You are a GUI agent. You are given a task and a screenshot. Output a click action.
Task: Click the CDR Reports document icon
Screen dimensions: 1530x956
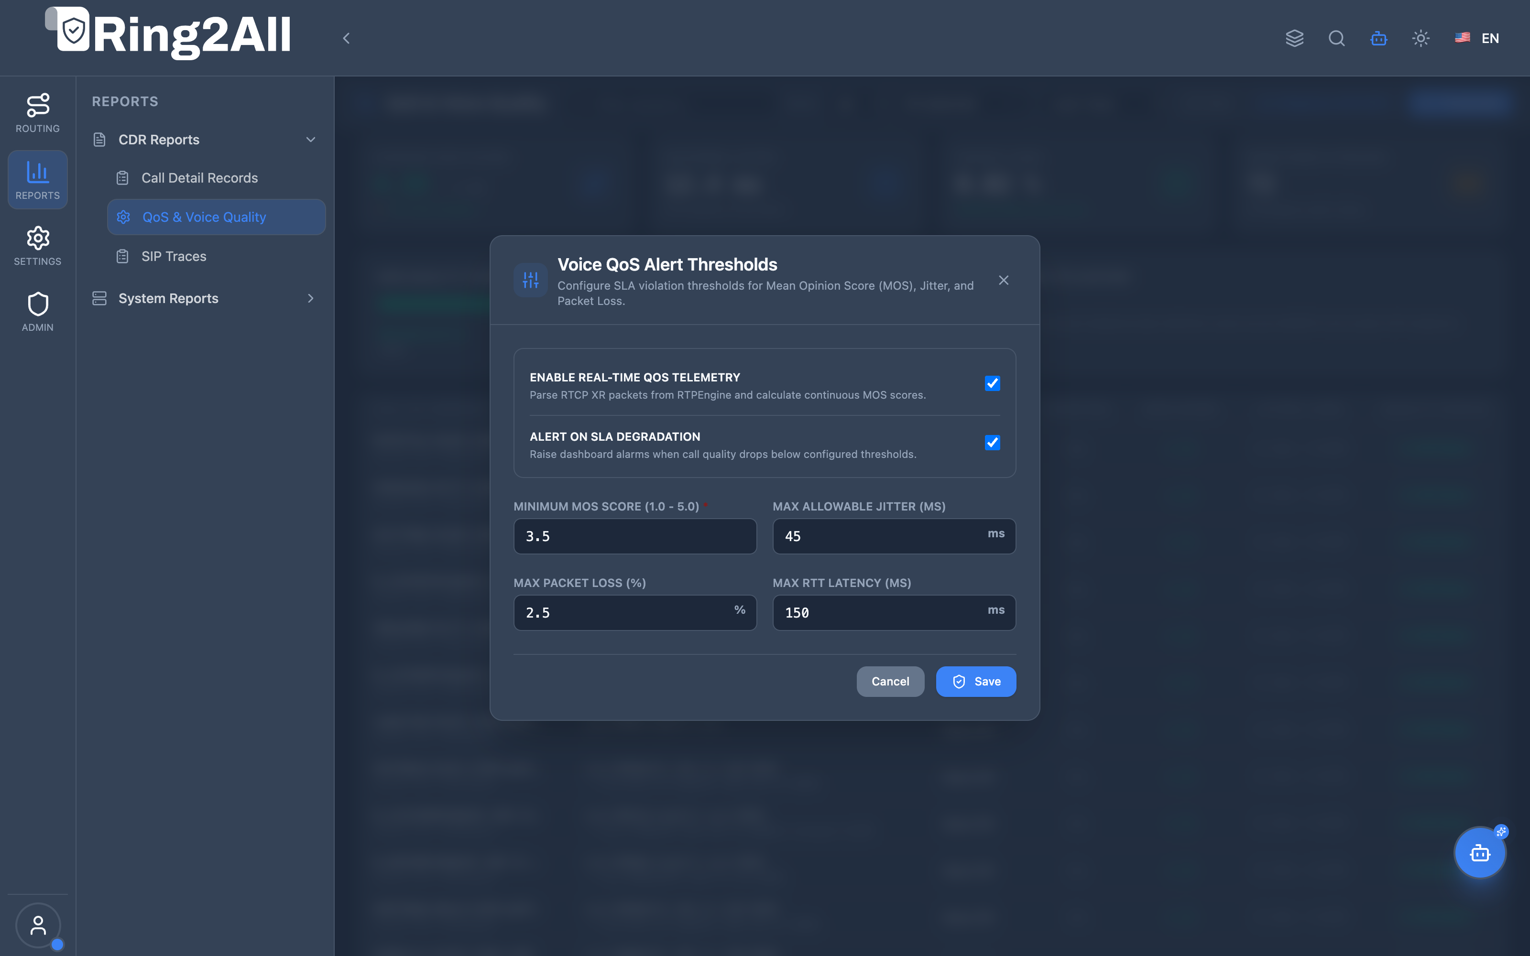point(99,140)
